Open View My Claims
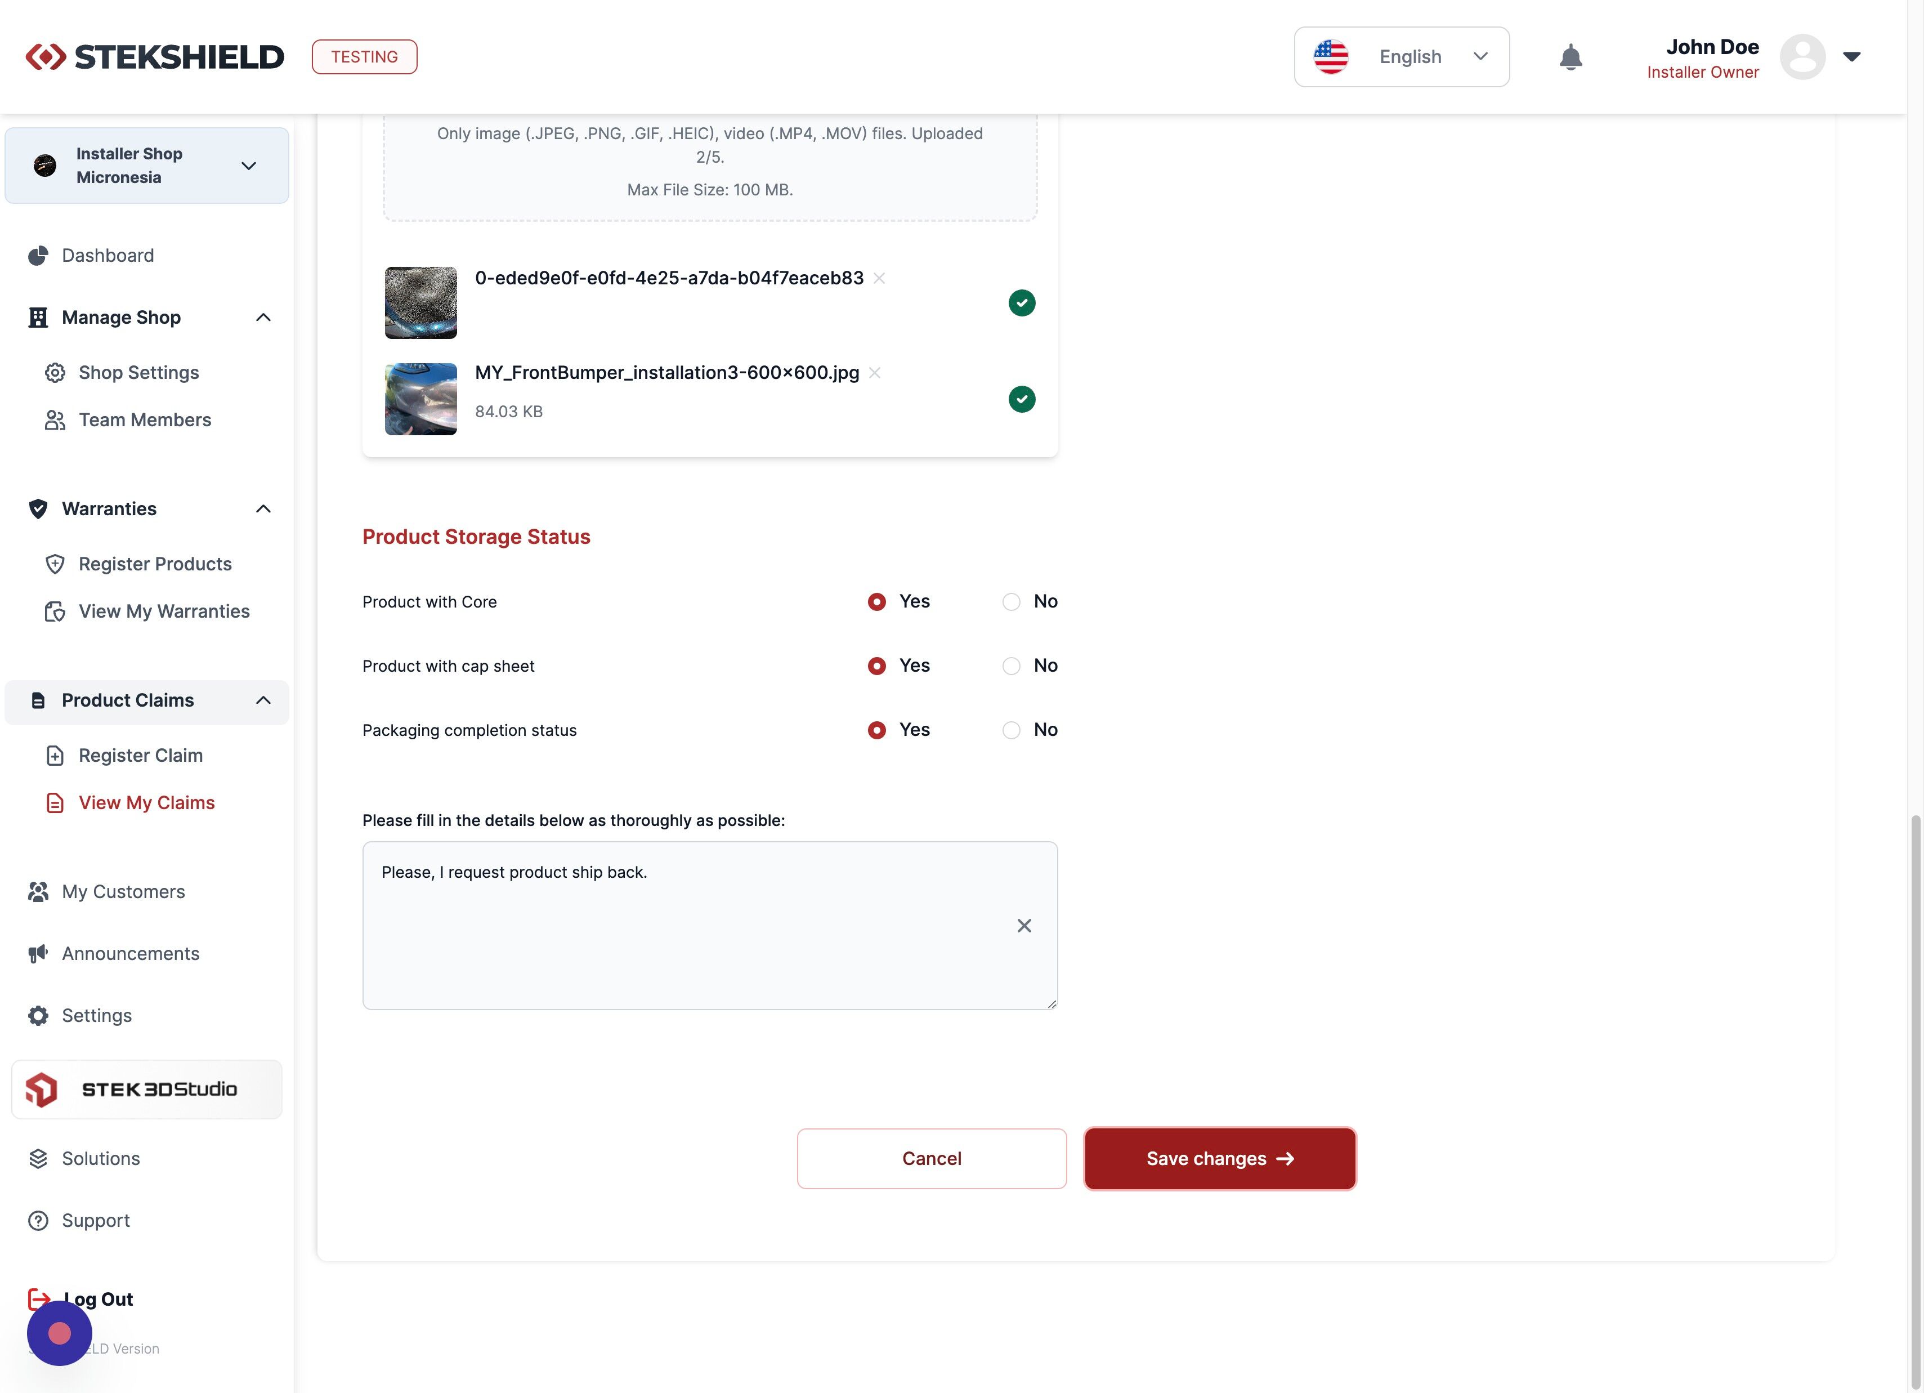1924x1393 pixels. [x=147, y=803]
